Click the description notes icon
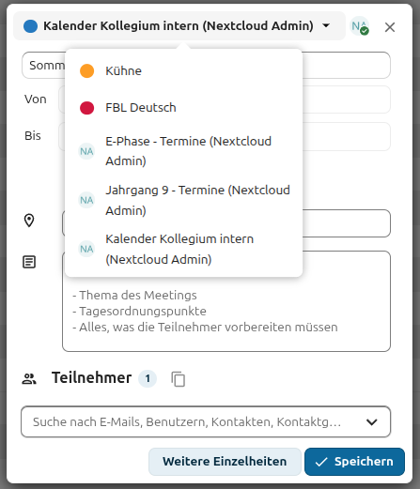The image size is (420, 489). (29, 262)
